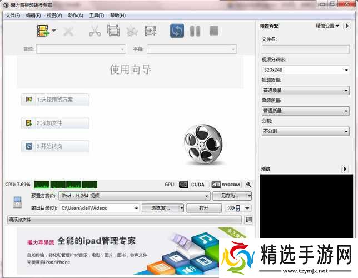The image size is (358, 278).
Task: Click the 文件名 input field
Action: tap(305, 49)
